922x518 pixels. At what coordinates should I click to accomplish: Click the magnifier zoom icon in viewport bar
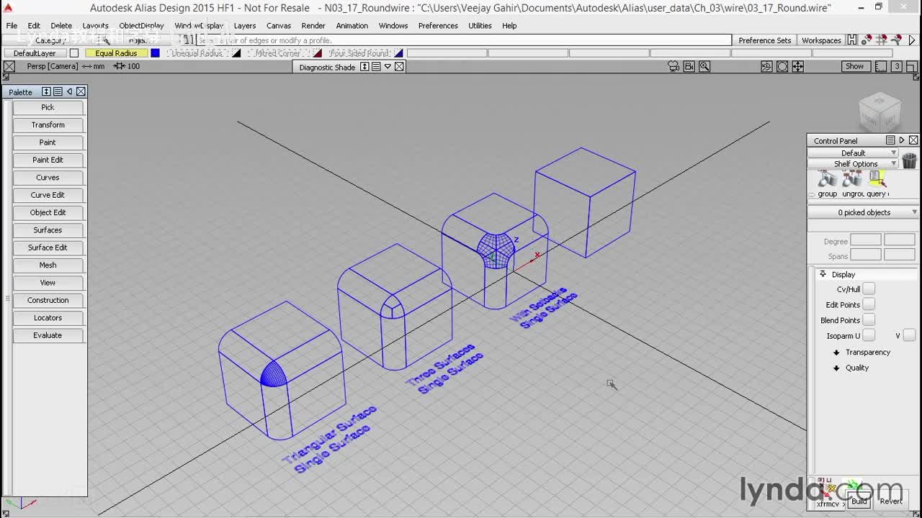(704, 66)
